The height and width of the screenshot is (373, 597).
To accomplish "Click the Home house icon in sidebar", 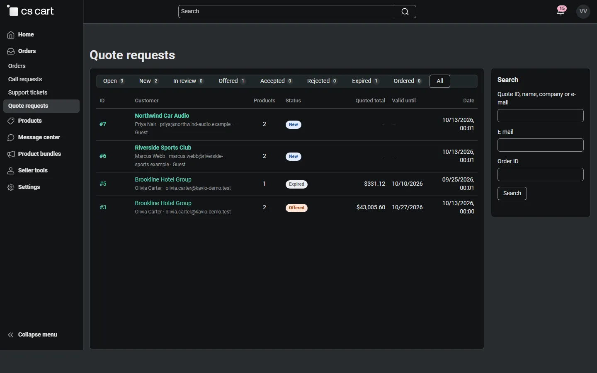I will (x=11, y=35).
